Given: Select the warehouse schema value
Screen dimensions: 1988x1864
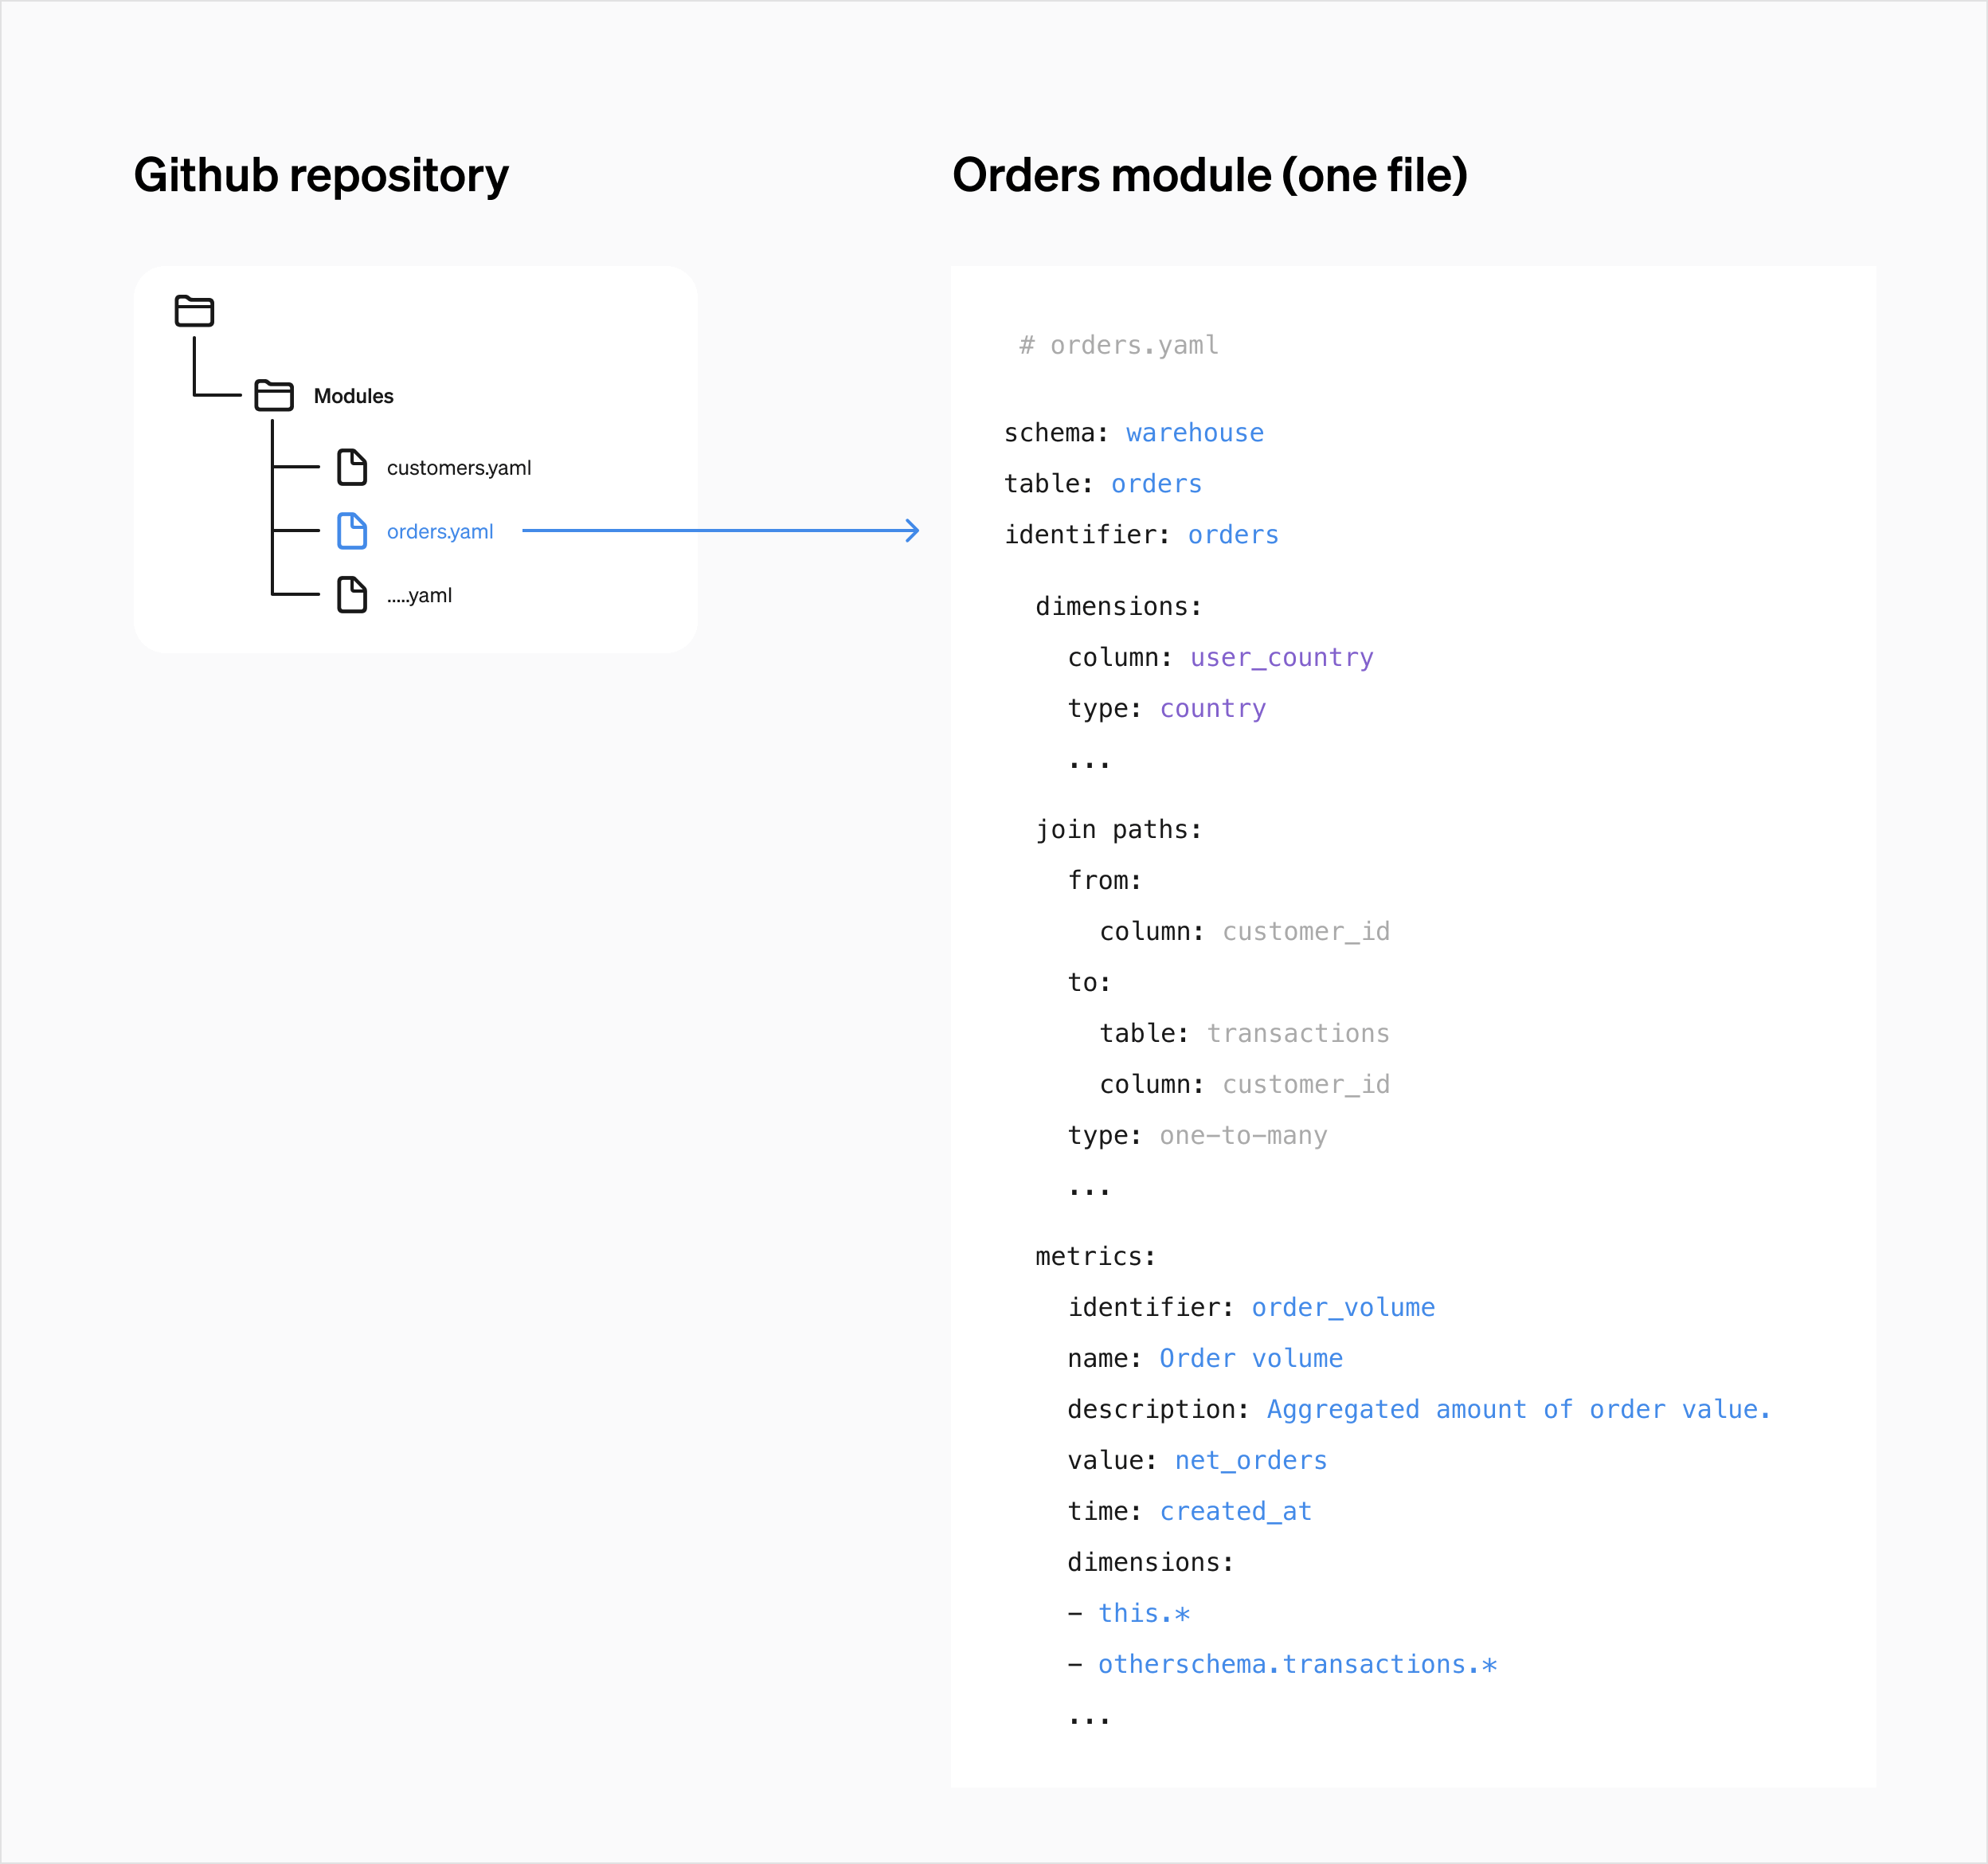Looking at the screenshot, I should [1194, 432].
